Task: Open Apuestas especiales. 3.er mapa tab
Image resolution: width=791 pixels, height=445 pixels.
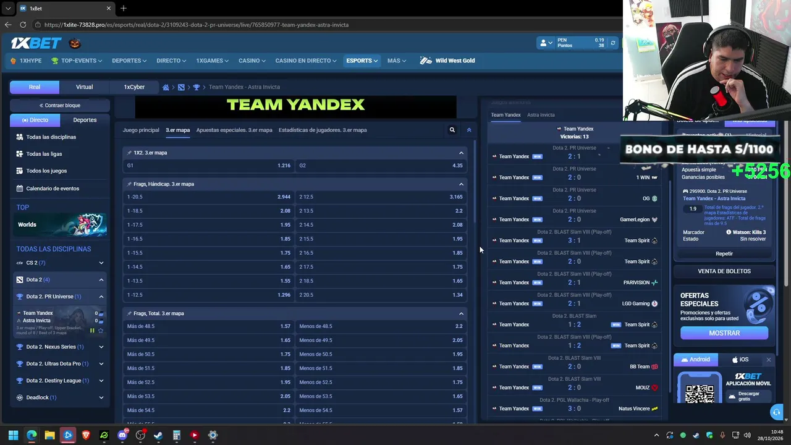Action: click(x=234, y=130)
